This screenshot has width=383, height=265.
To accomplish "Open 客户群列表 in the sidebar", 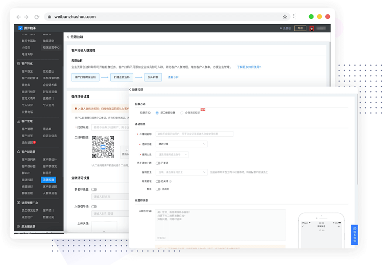I will tap(29, 160).
